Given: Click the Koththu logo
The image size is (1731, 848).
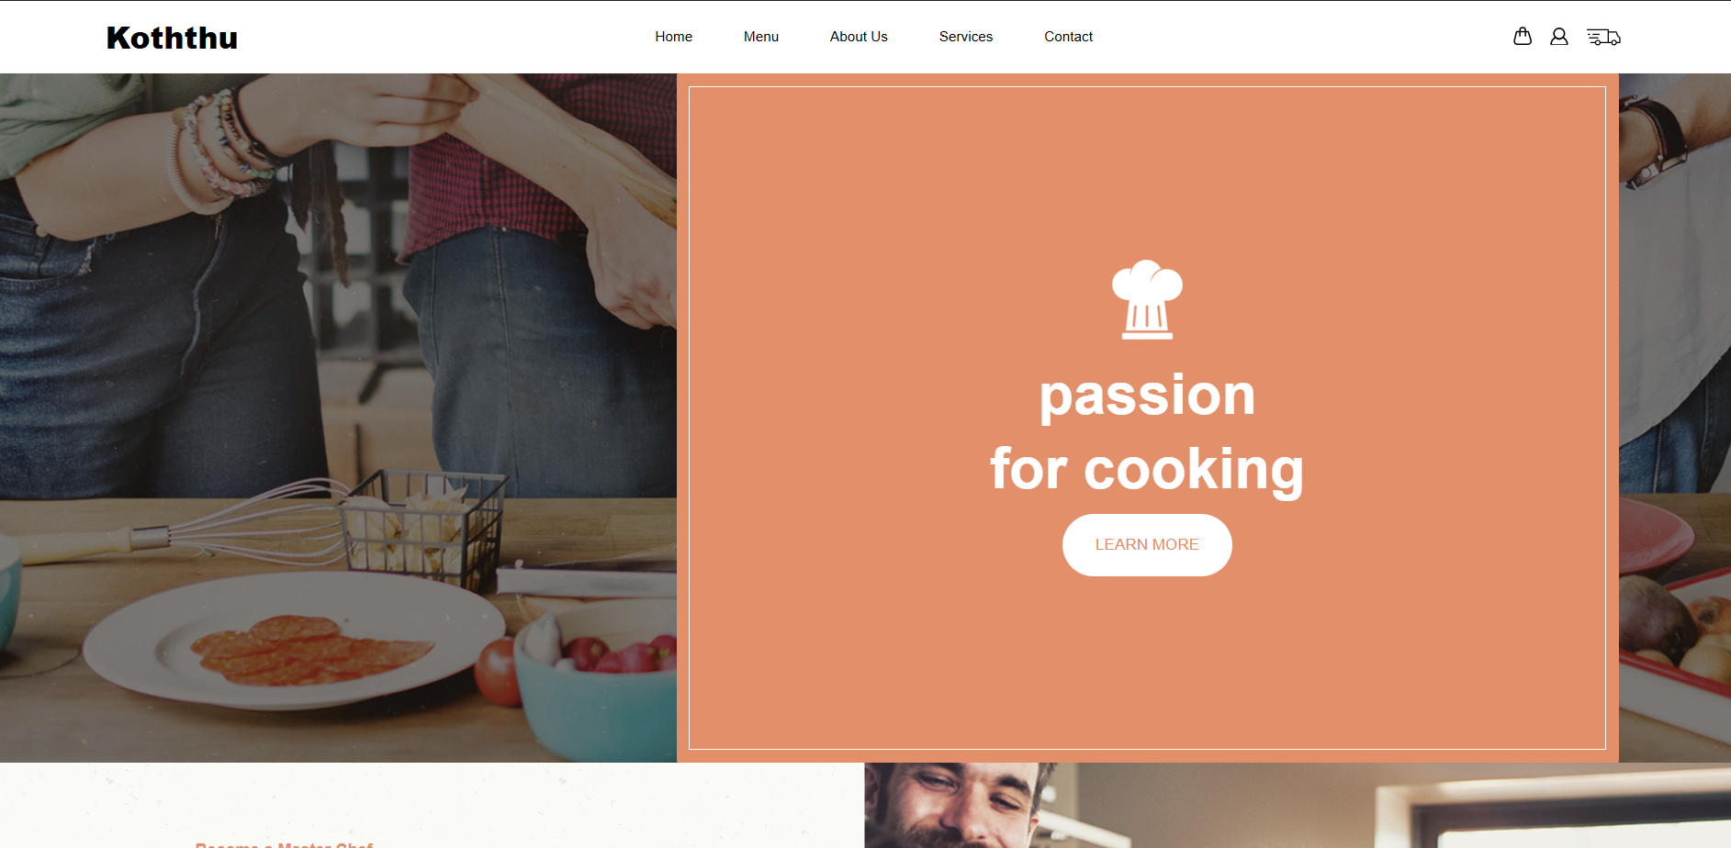Looking at the screenshot, I should click(172, 38).
